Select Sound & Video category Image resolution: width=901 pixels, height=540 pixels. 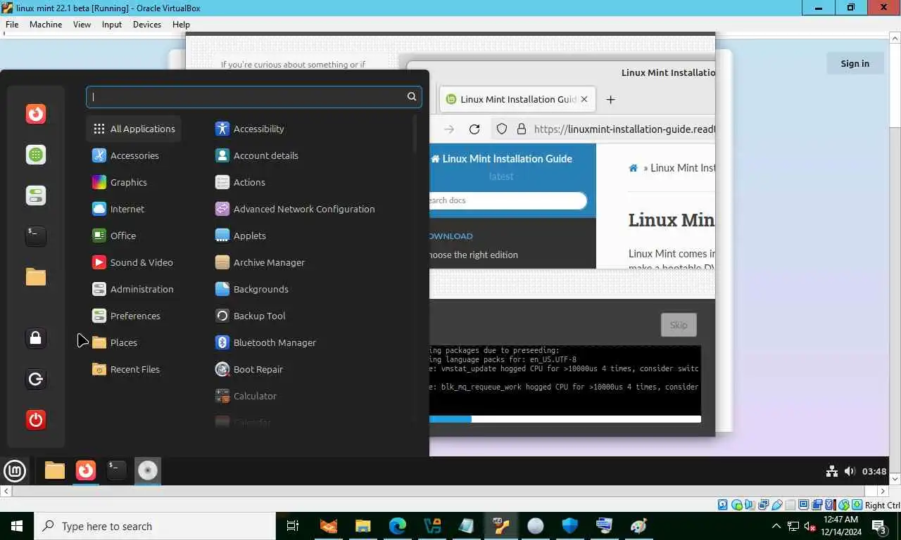(x=132, y=262)
